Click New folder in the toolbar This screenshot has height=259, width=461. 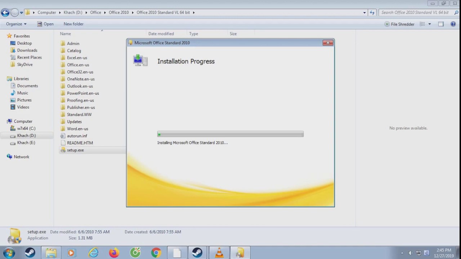[x=73, y=24]
